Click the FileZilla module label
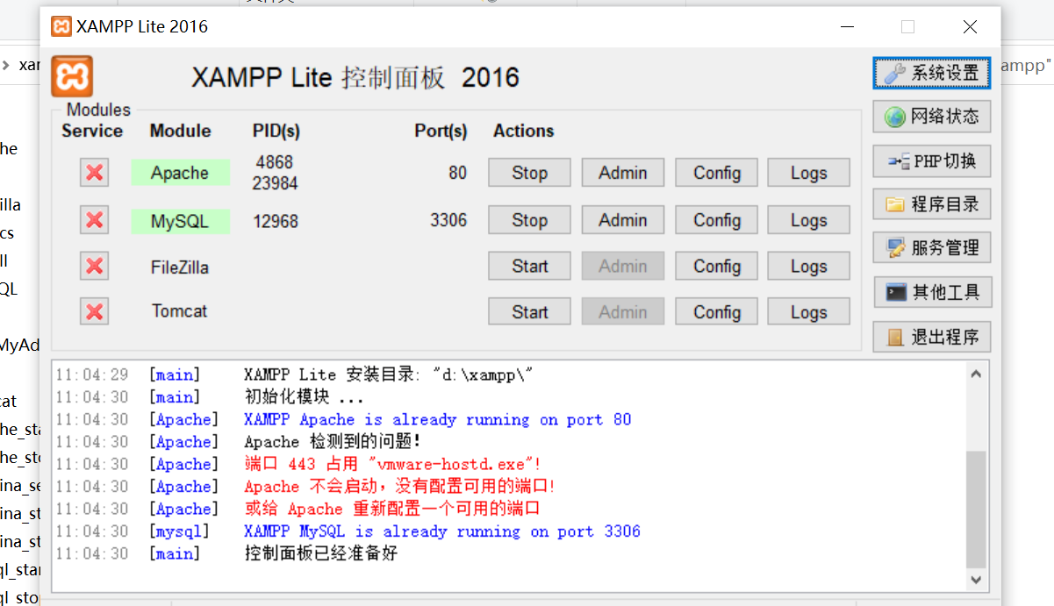This screenshot has width=1054, height=606. point(180,267)
